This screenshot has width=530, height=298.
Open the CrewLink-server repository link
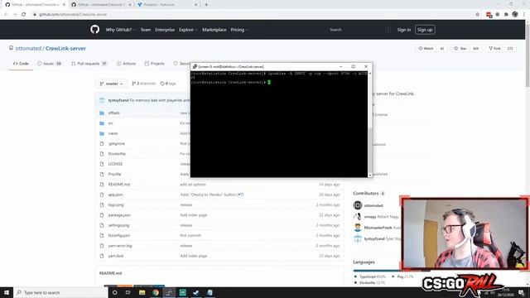point(65,48)
